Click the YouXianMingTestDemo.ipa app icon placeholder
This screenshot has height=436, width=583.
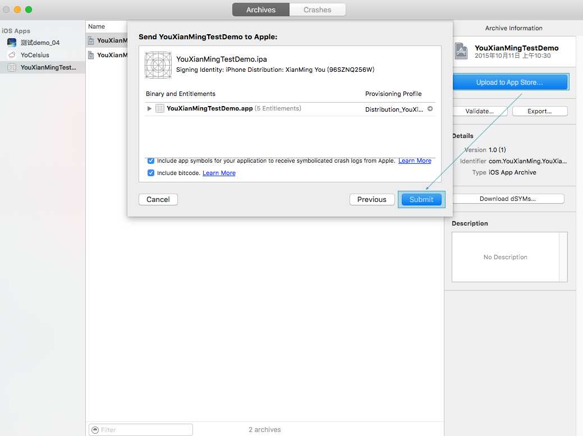tap(158, 65)
